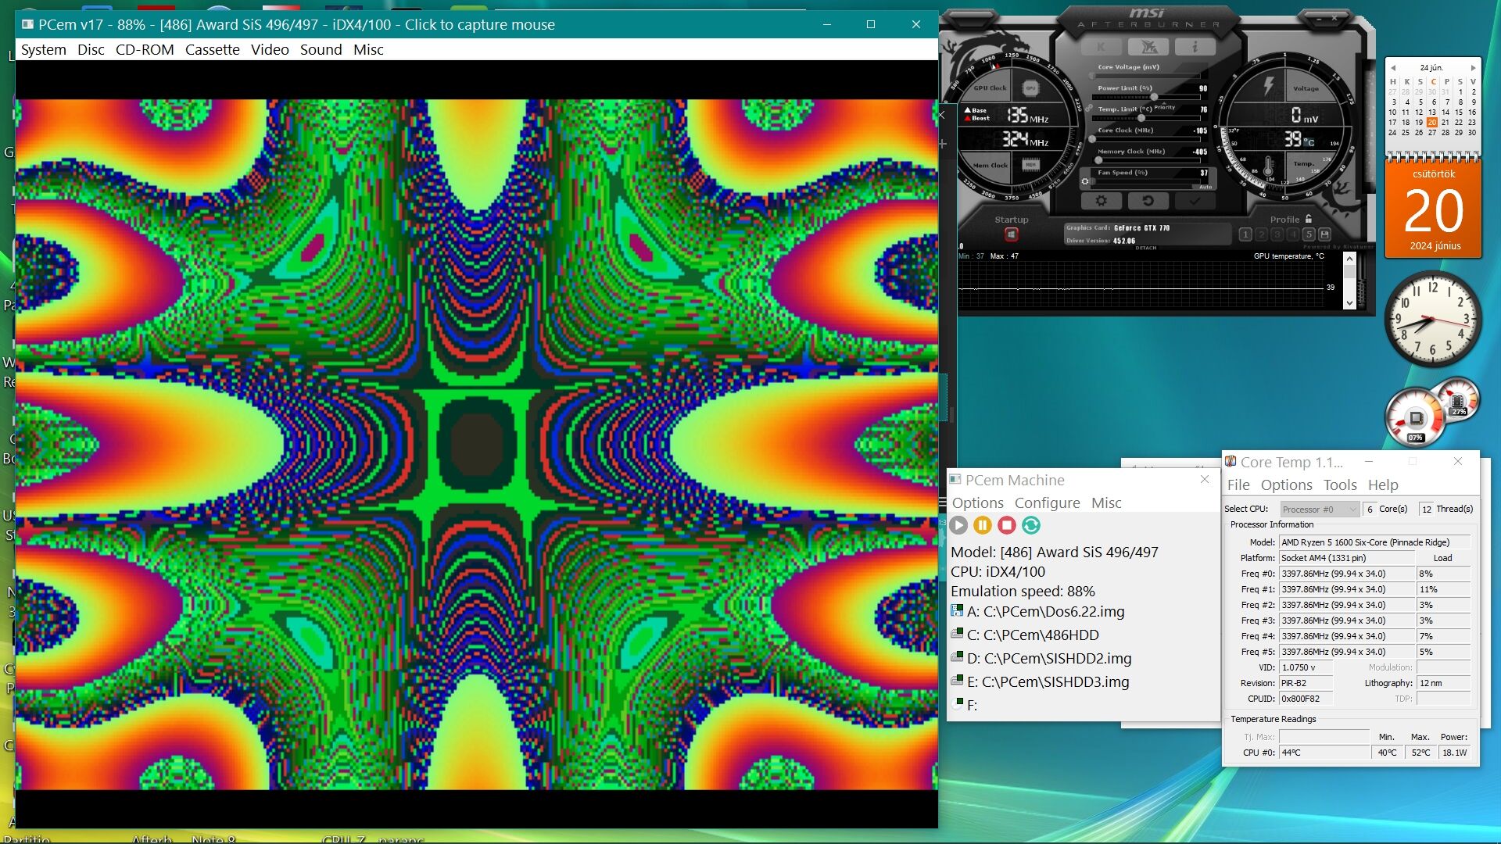
Task: Open the Tools menu in Core Temp
Action: pyautogui.click(x=1339, y=485)
